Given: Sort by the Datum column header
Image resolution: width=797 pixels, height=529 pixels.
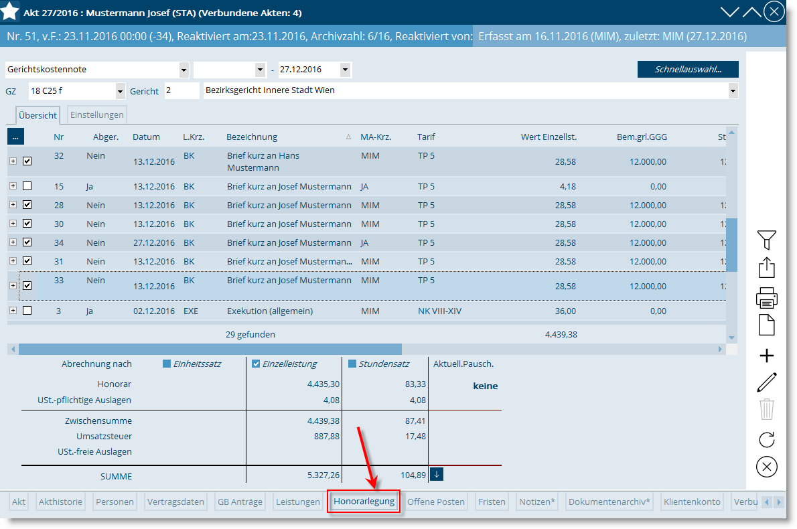Looking at the screenshot, I should pyautogui.click(x=146, y=137).
